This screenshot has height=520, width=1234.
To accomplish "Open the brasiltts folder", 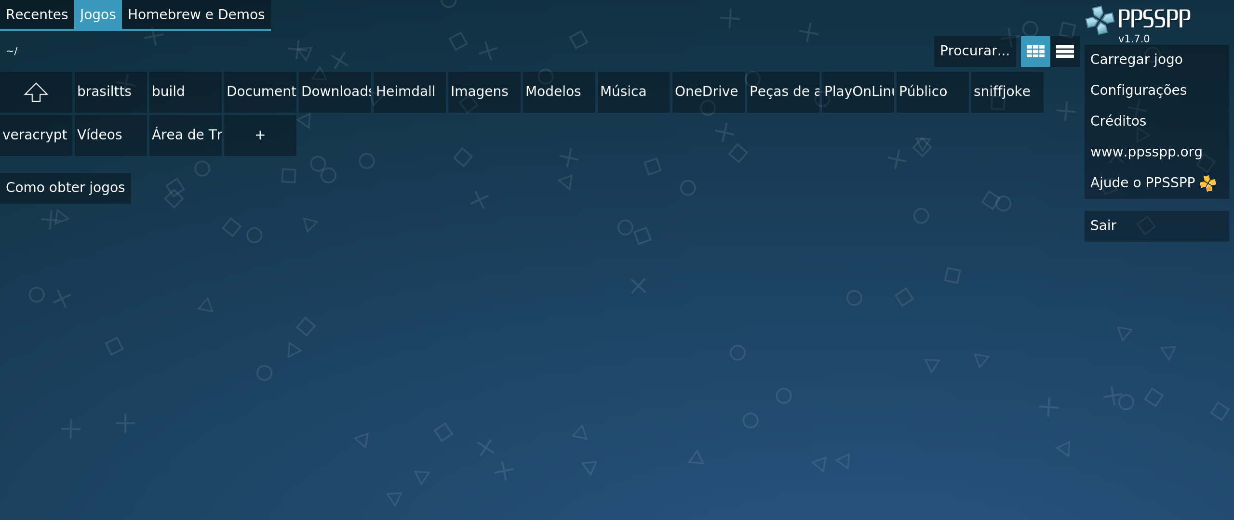I will [111, 92].
